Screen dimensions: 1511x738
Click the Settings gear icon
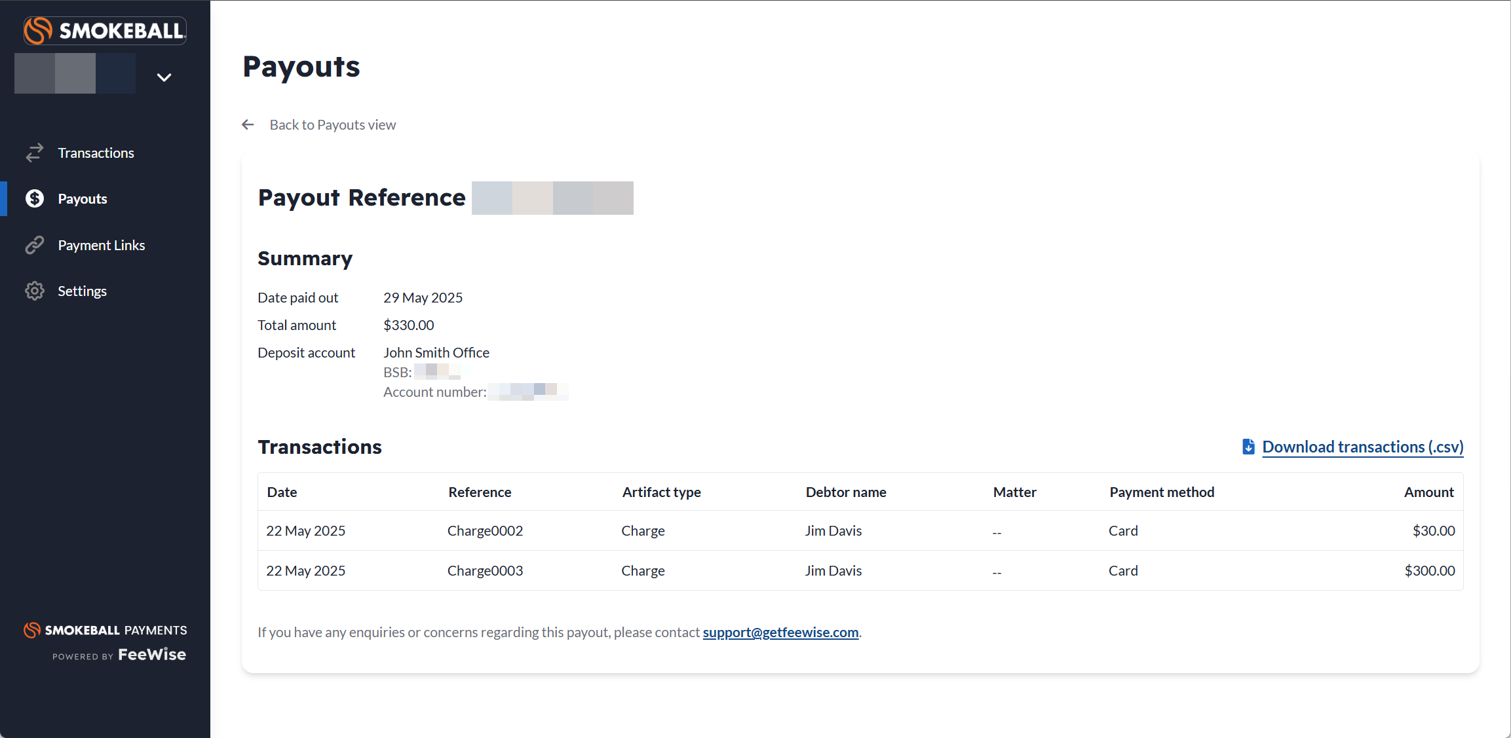35,291
